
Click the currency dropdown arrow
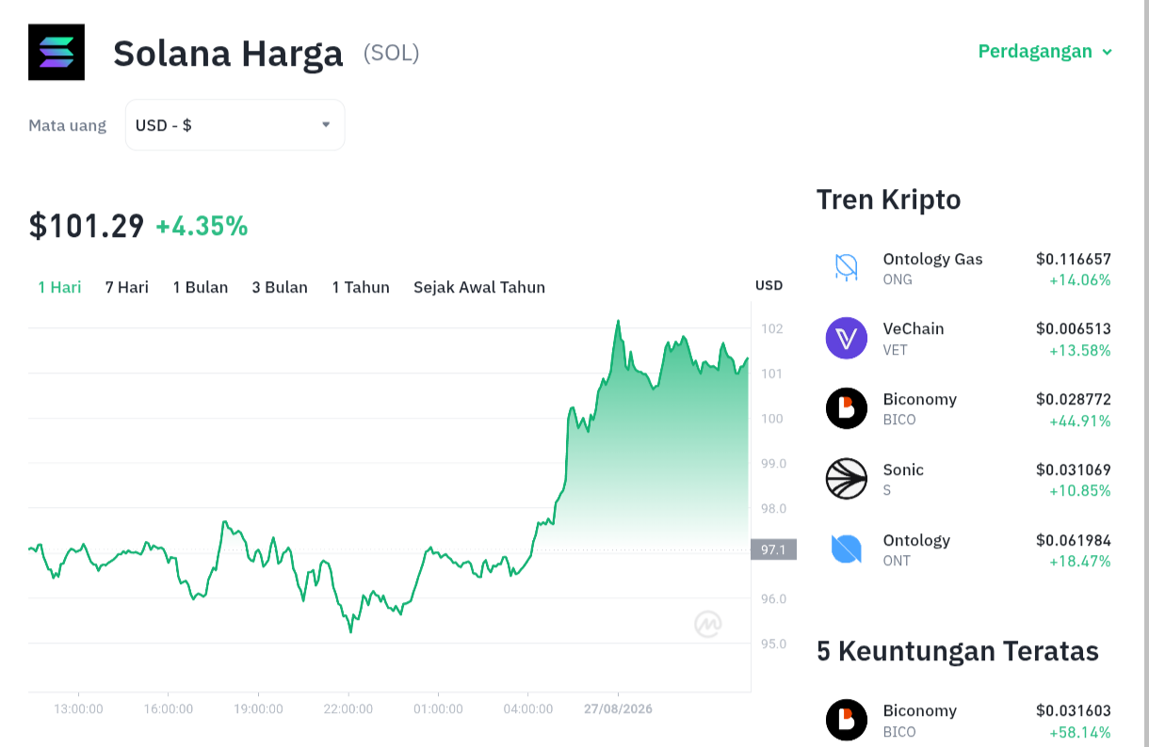pos(326,124)
